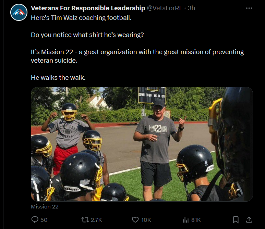Click the 3h timestamp link
The height and width of the screenshot is (229, 265).
pos(191,8)
